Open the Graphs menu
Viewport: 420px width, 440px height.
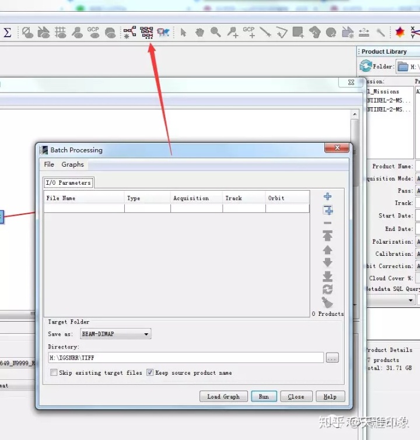(72, 164)
